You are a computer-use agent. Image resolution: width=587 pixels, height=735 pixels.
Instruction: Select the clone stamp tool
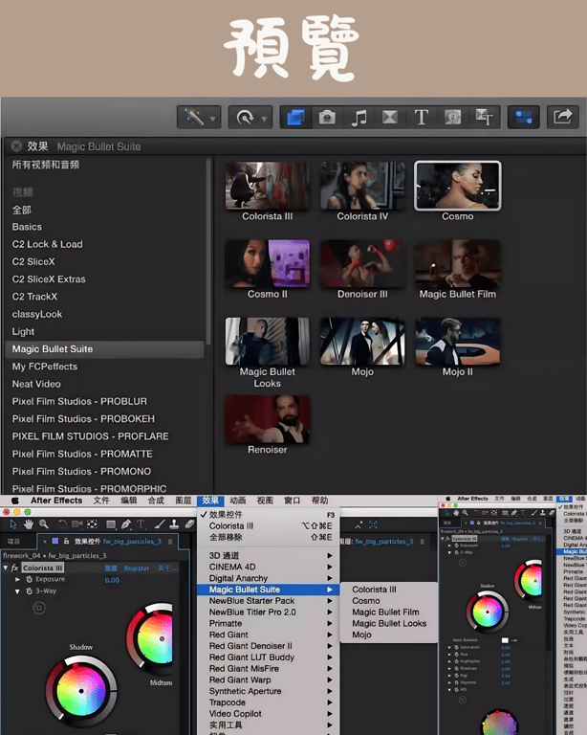(174, 524)
